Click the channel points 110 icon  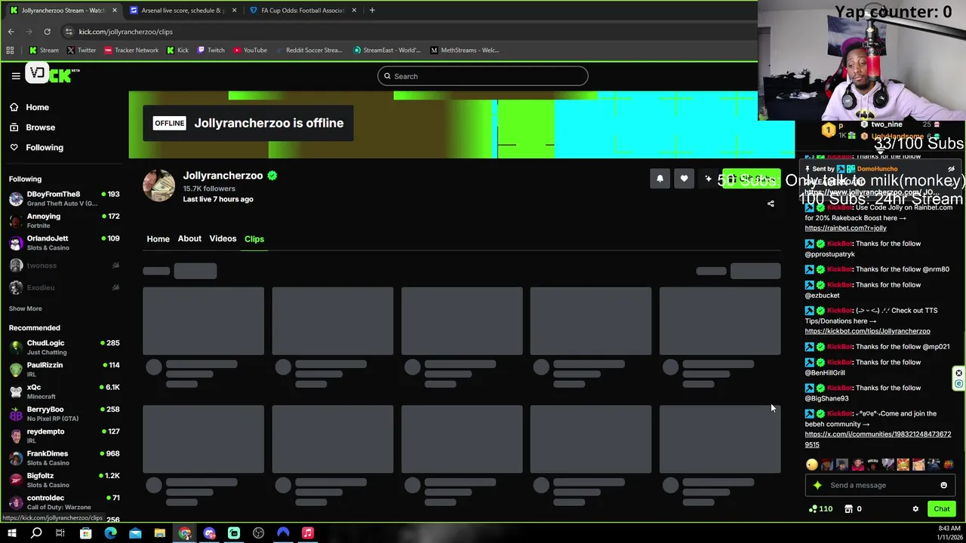click(x=820, y=509)
